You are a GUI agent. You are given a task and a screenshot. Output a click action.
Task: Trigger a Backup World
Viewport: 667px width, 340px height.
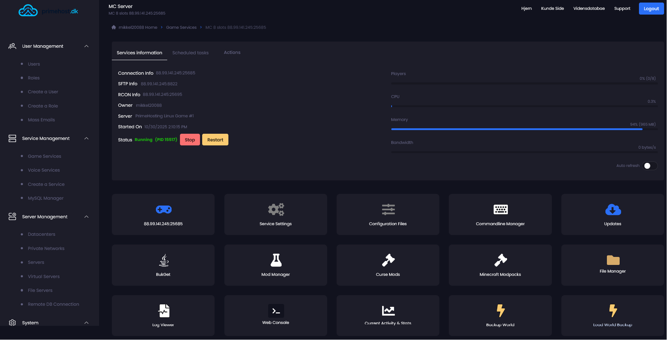500,315
